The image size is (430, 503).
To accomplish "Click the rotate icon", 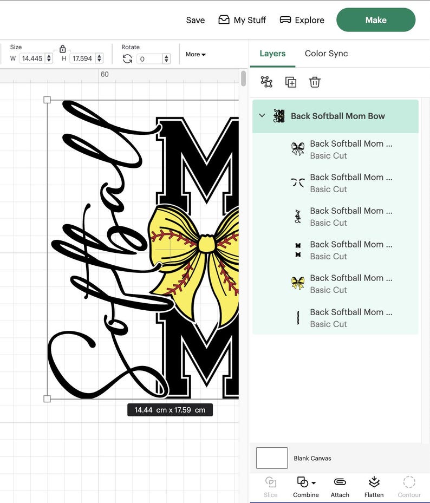I will pyautogui.click(x=127, y=58).
